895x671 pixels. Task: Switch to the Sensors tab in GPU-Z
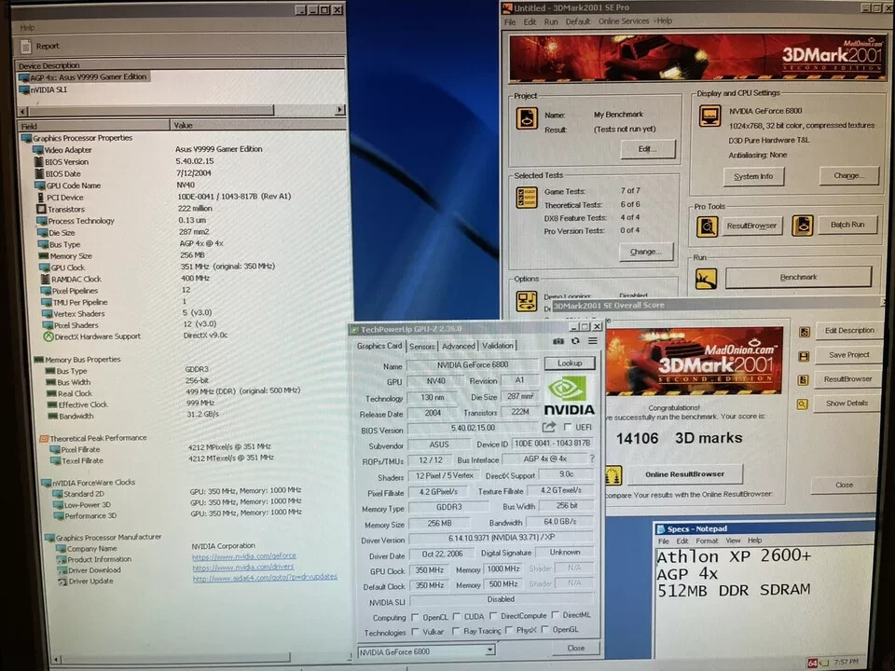[x=422, y=347]
